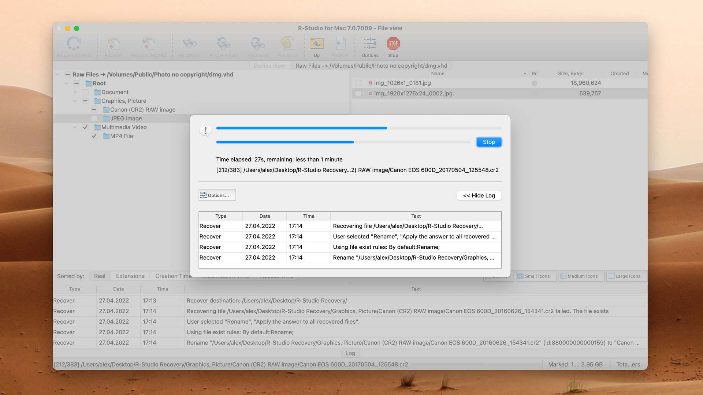Click the green zoom window button
This screenshot has width=703, height=395.
click(77, 29)
